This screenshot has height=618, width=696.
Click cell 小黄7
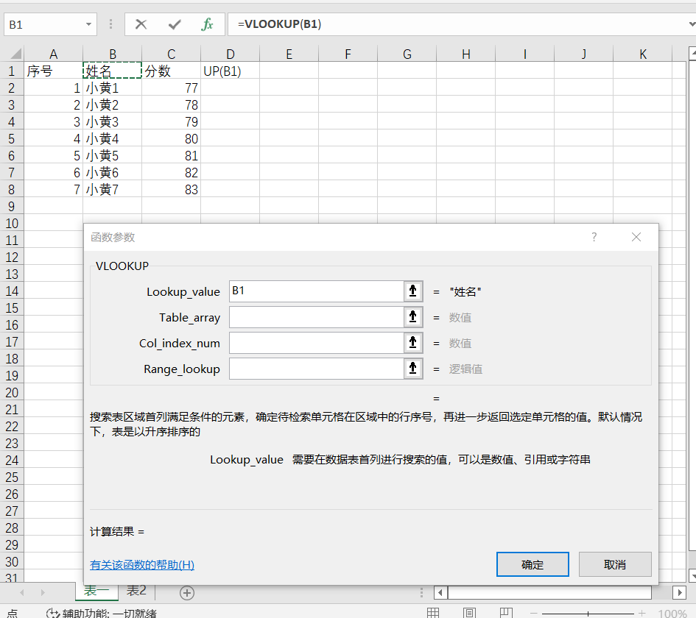tap(112, 190)
